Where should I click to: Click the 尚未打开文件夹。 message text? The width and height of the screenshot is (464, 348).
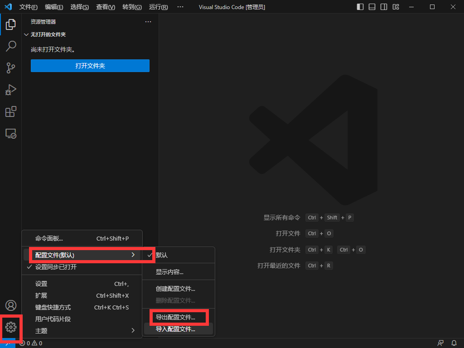53,49
